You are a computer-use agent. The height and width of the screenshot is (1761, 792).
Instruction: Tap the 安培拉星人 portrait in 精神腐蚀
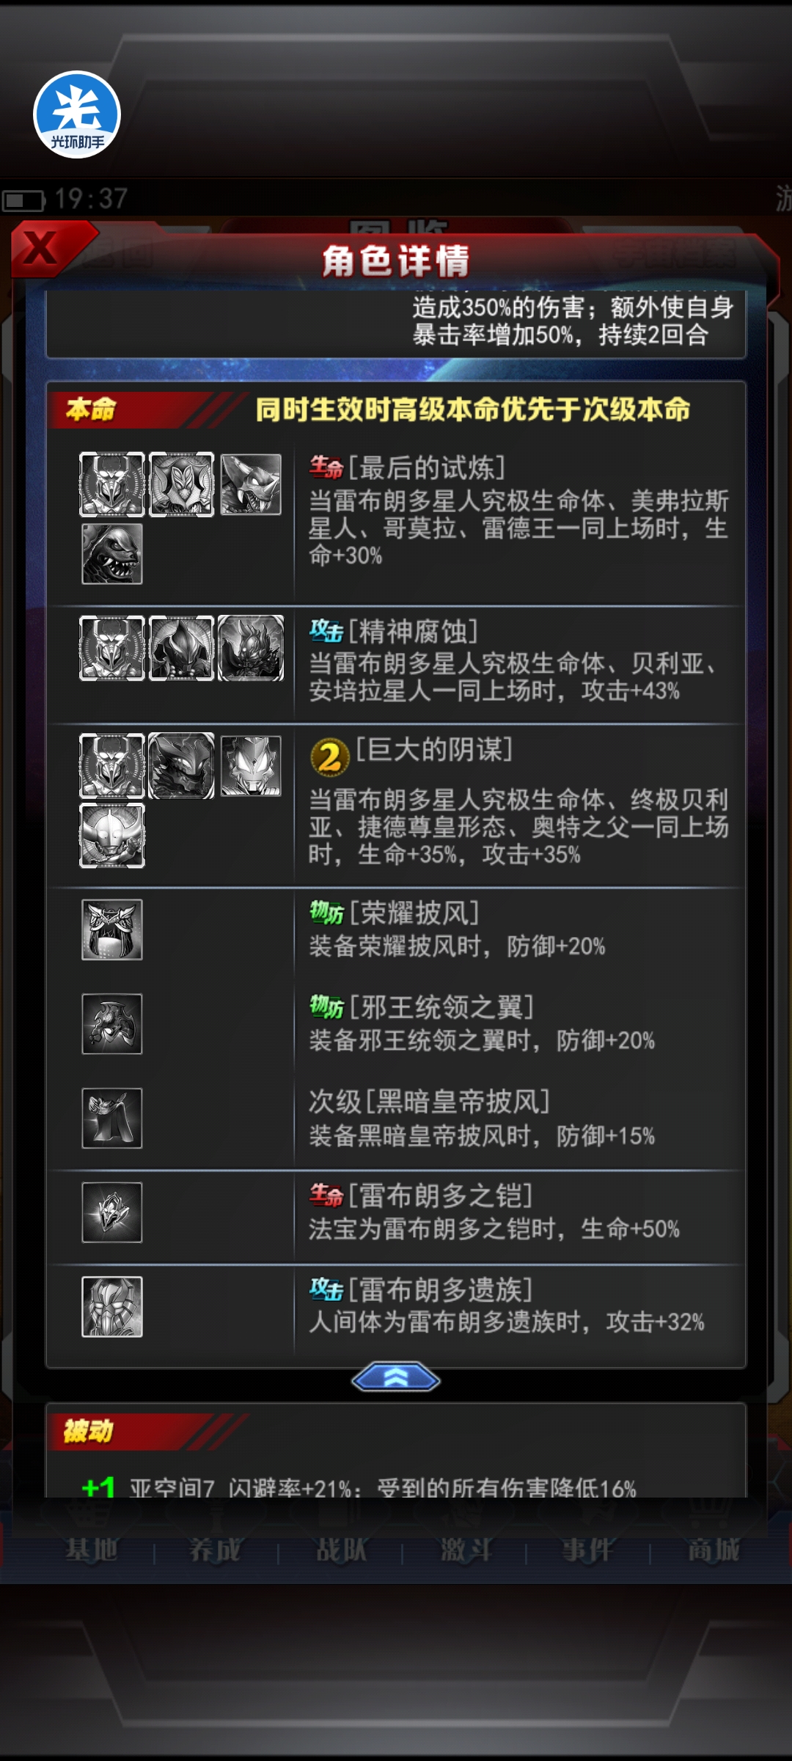251,648
